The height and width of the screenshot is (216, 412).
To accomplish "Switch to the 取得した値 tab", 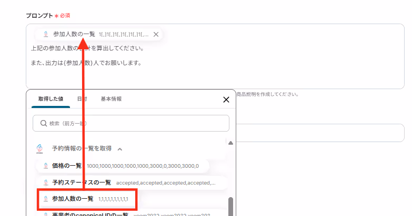I will [51, 99].
